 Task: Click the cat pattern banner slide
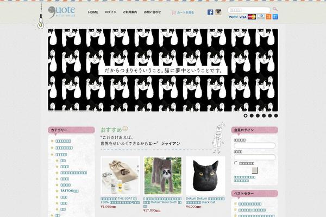point(163,70)
